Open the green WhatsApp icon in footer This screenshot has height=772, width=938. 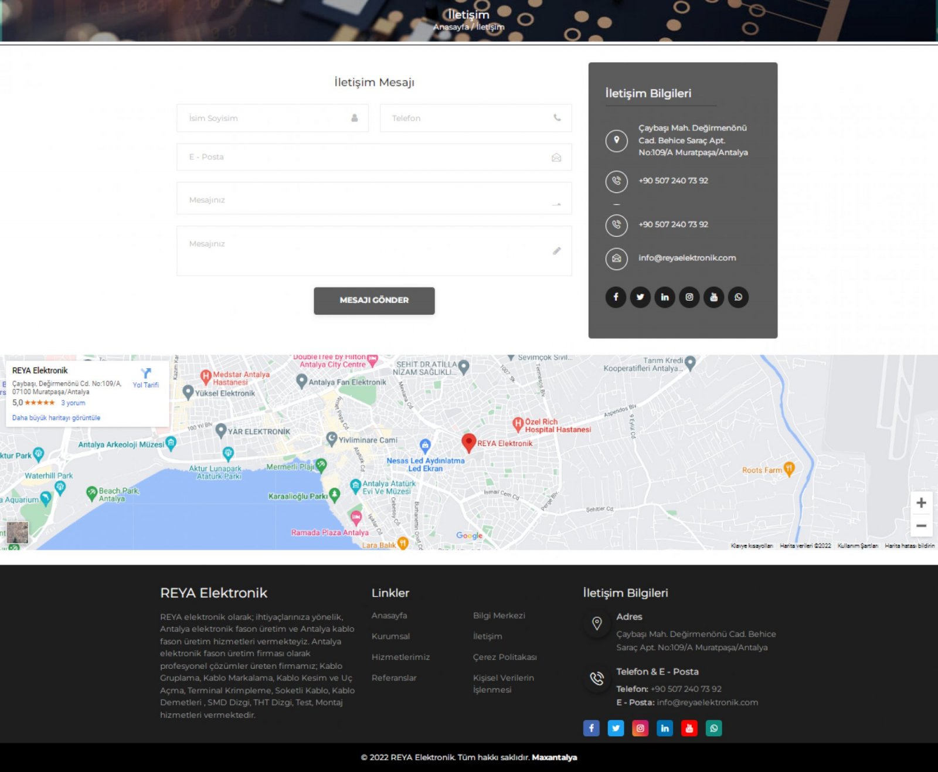(713, 728)
